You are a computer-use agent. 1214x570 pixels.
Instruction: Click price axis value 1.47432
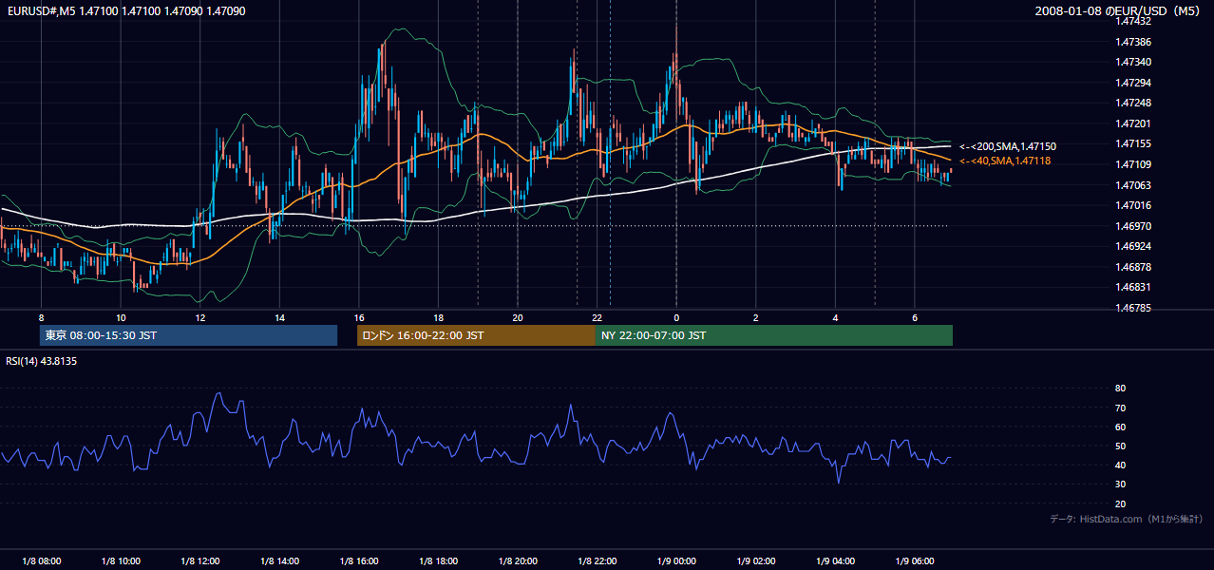pos(1133,21)
